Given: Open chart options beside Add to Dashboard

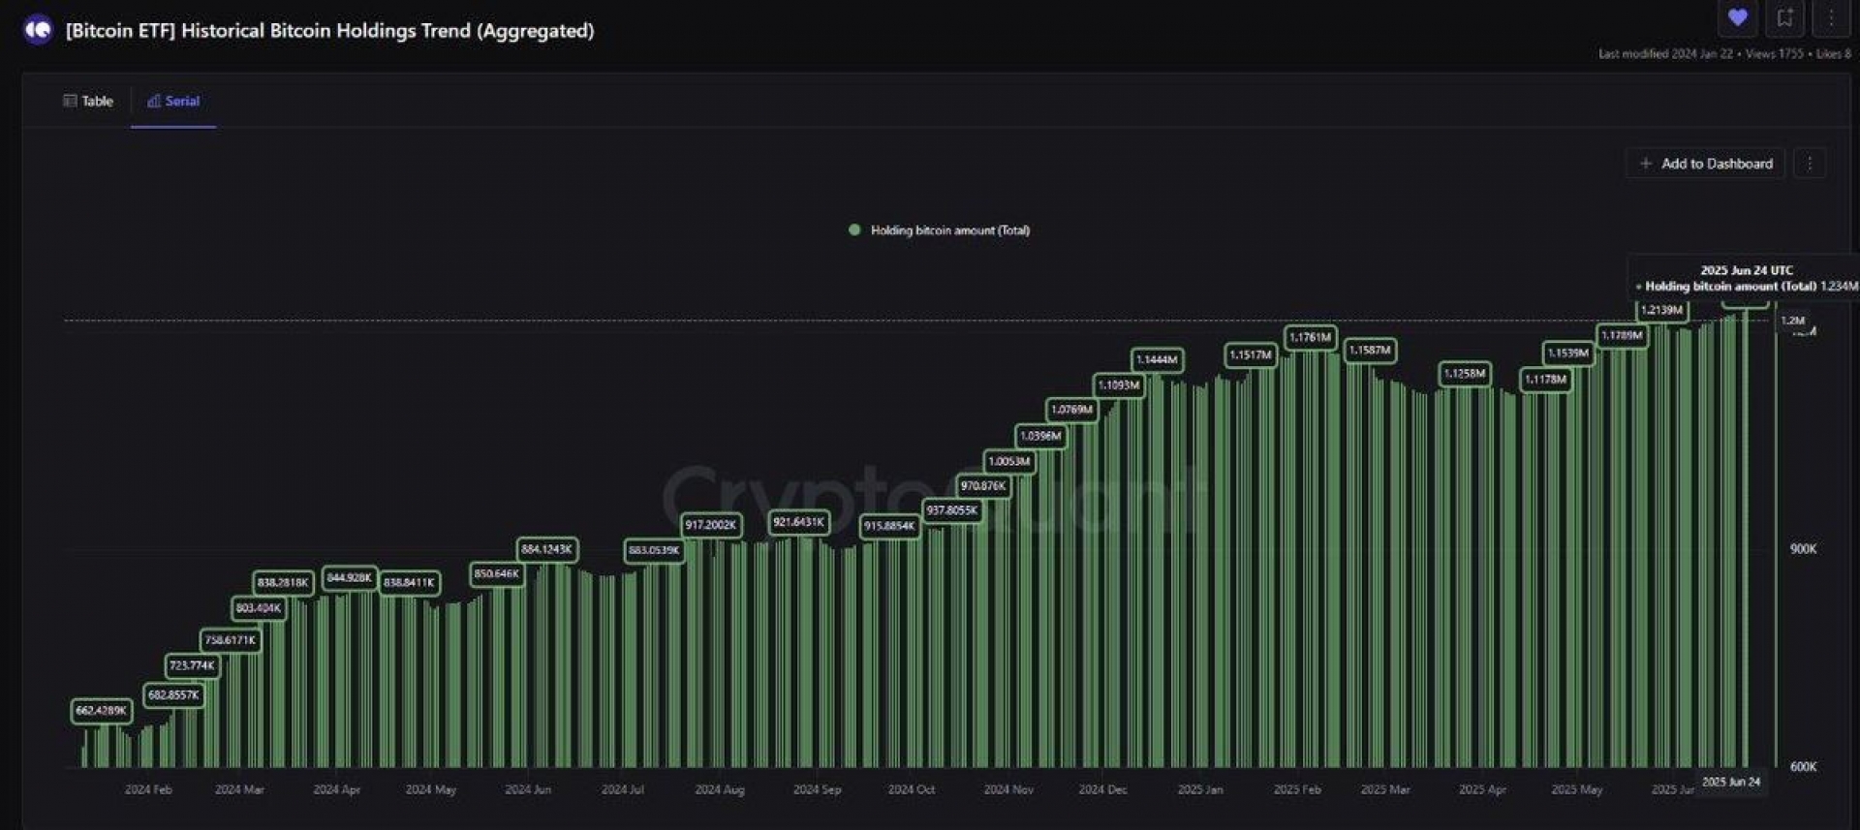Looking at the screenshot, I should (1809, 164).
